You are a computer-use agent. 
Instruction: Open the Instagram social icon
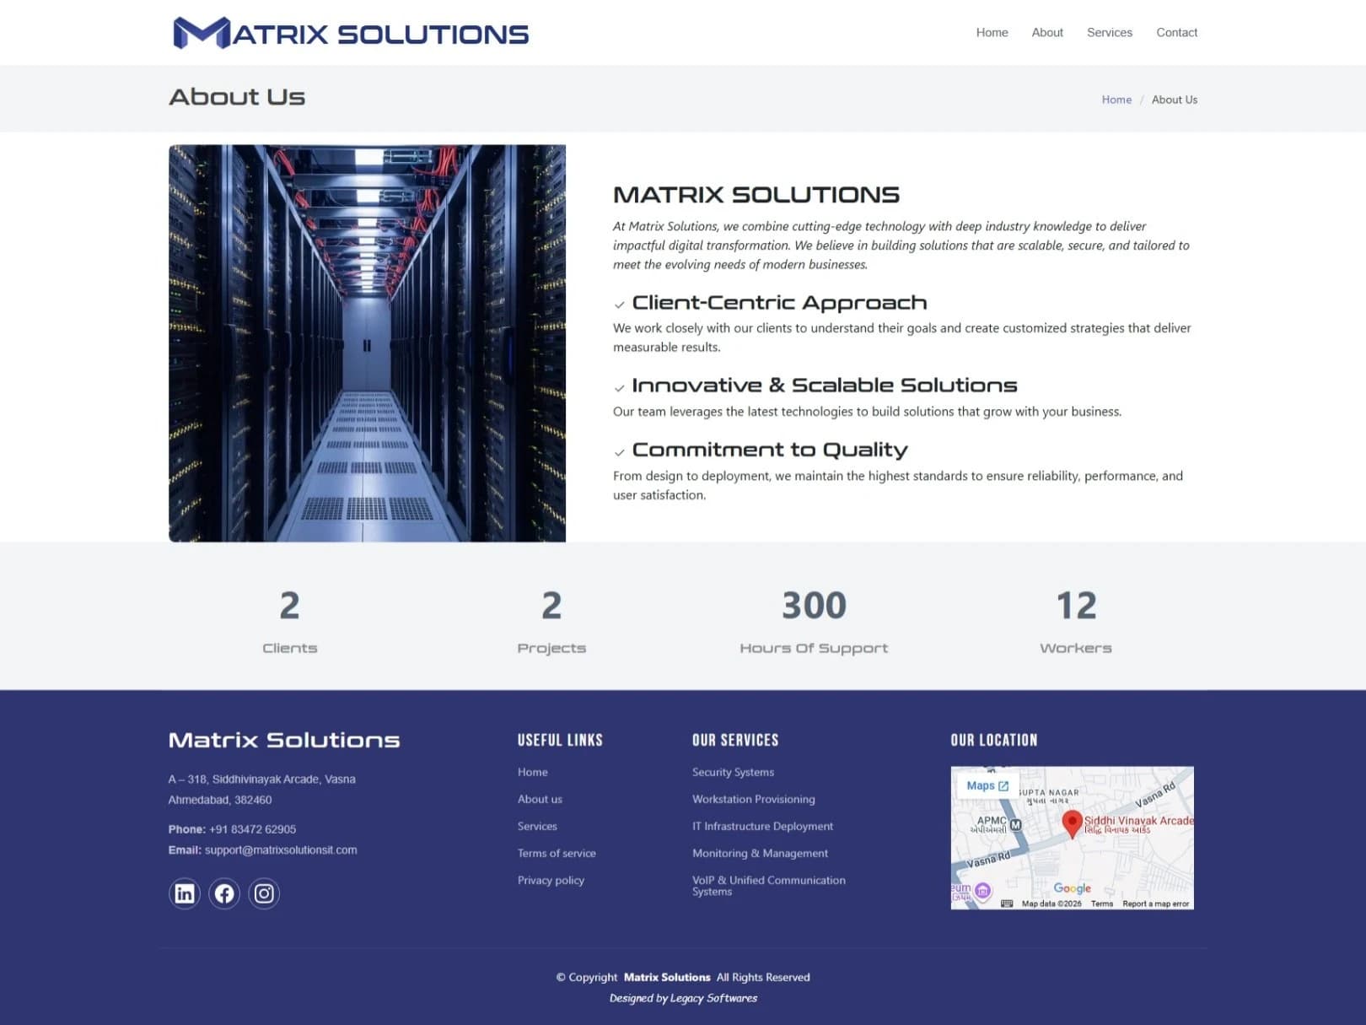click(x=264, y=893)
